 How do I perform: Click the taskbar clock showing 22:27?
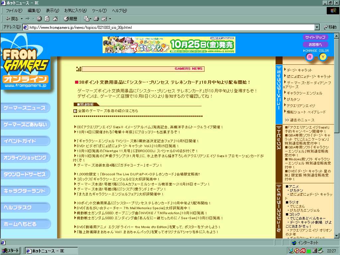tap(331, 251)
